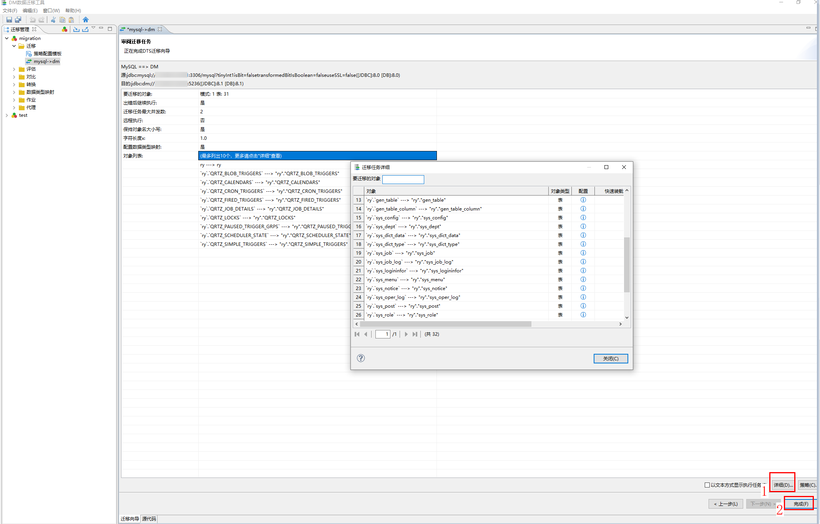Viewport: 820px width, 524px height.
Task: Click the info icon for the sys_menu row
Action: 583,279
